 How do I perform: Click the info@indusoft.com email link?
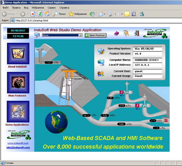18,147
